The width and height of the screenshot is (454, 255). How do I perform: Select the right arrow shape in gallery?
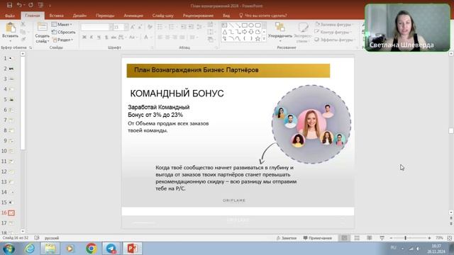[x=244, y=32]
